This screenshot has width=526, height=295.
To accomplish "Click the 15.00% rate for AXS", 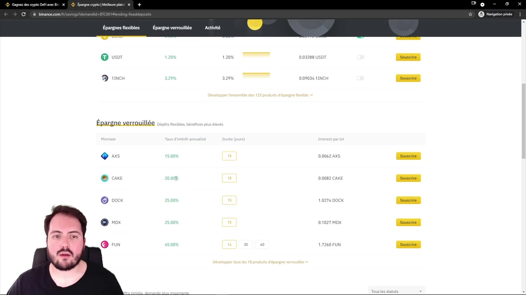I will [x=171, y=156].
